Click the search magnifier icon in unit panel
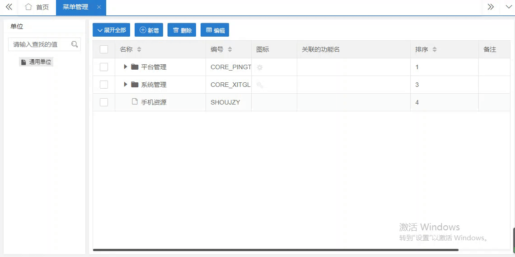515x257 pixels. (75, 44)
